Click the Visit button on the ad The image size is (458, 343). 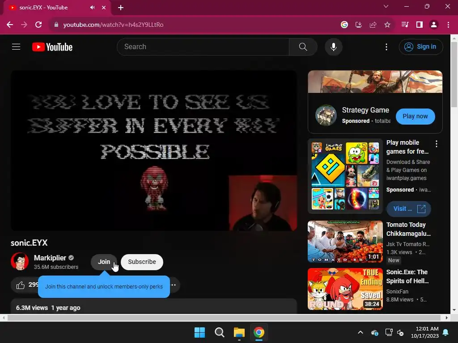point(409,209)
